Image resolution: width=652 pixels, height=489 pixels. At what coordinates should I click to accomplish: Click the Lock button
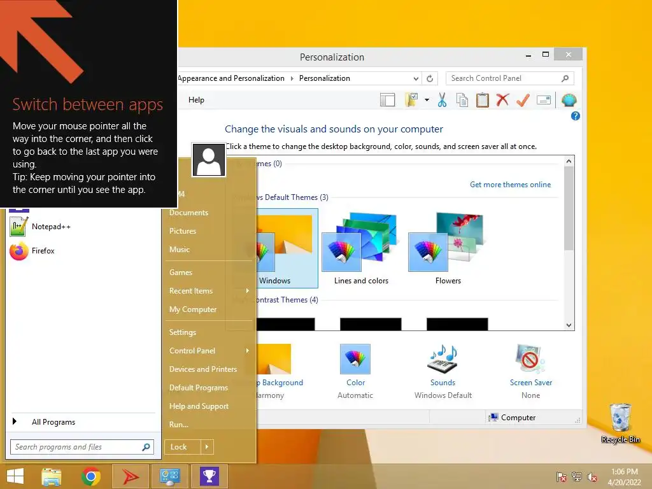[x=183, y=447]
